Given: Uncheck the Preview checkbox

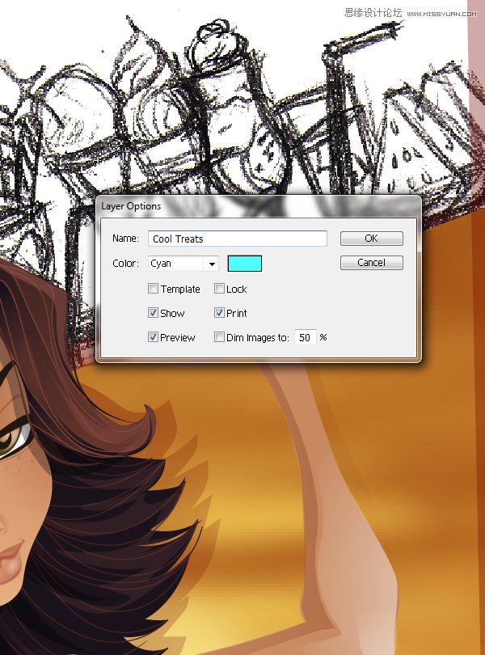Looking at the screenshot, I should point(154,337).
